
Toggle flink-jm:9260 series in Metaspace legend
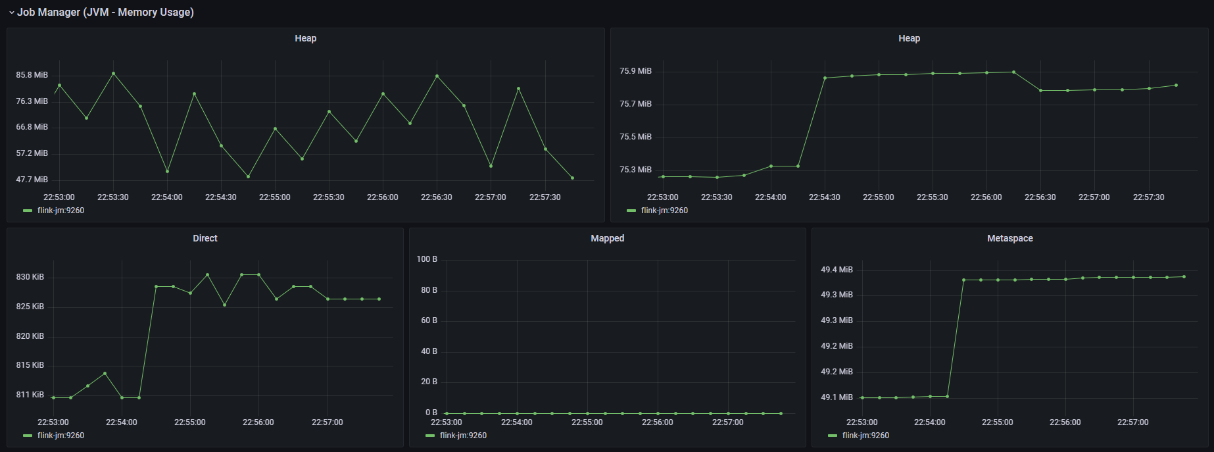(x=865, y=436)
